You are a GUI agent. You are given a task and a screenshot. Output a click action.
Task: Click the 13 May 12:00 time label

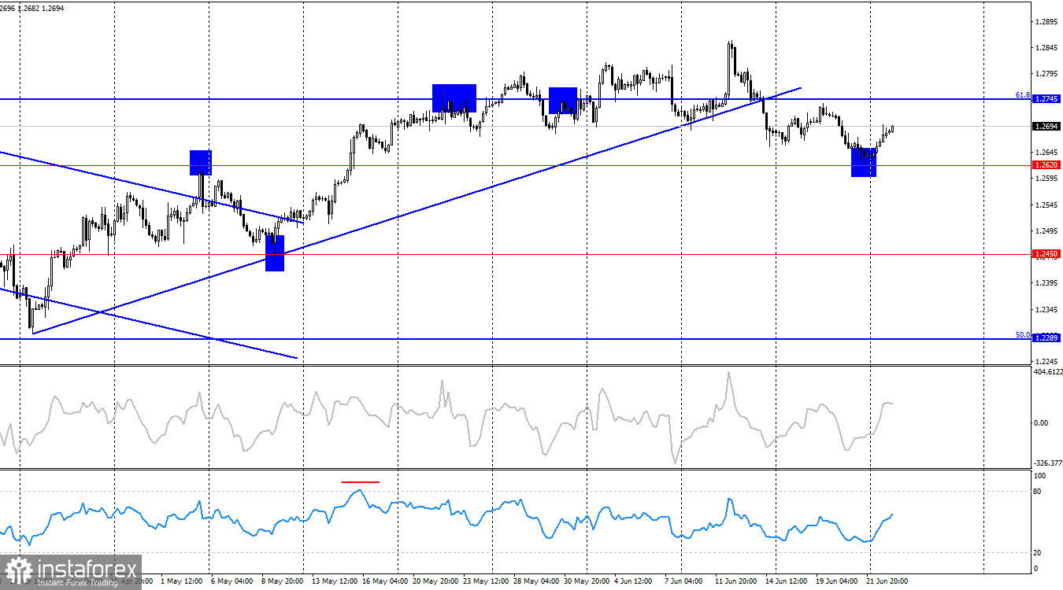pyautogui.click(x=335, y=581)
